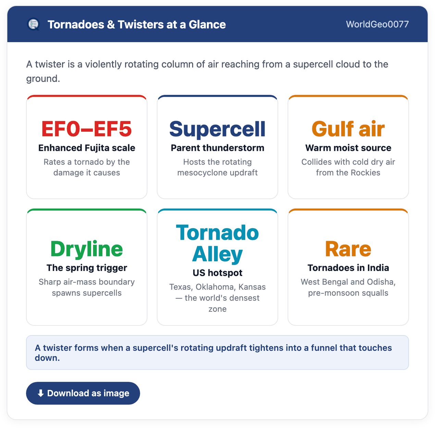Click the West Bengal and Odisha description

pyautogui.click(x=348, y=287)
